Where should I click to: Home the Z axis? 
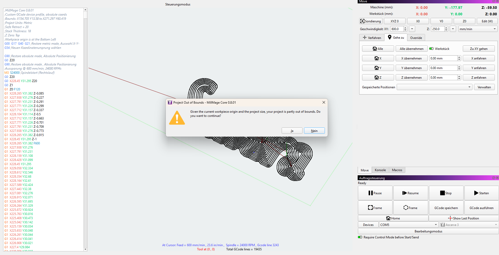point(378,78)
